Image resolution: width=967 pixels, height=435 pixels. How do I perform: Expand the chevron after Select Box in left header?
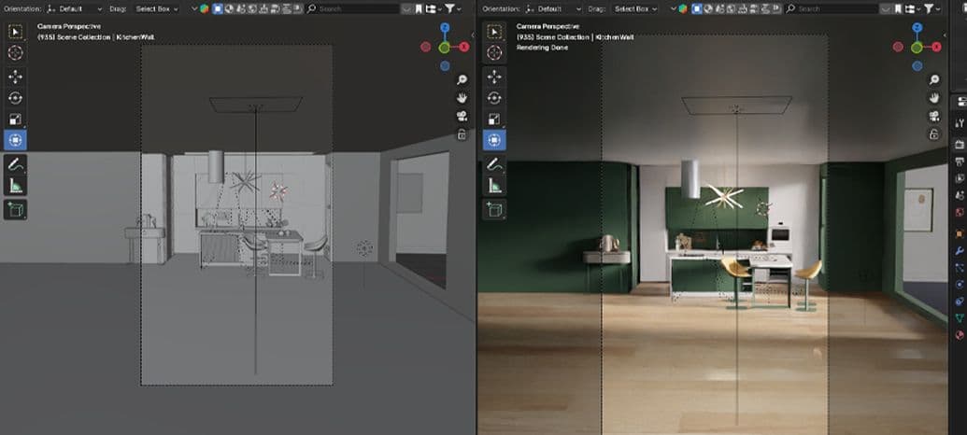pyautogui.click(x=195, y=9)
